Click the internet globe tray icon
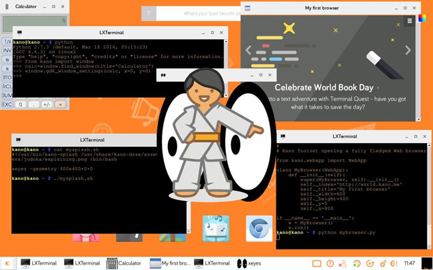The height and width of the screenshot is (270, 433). 357,263
